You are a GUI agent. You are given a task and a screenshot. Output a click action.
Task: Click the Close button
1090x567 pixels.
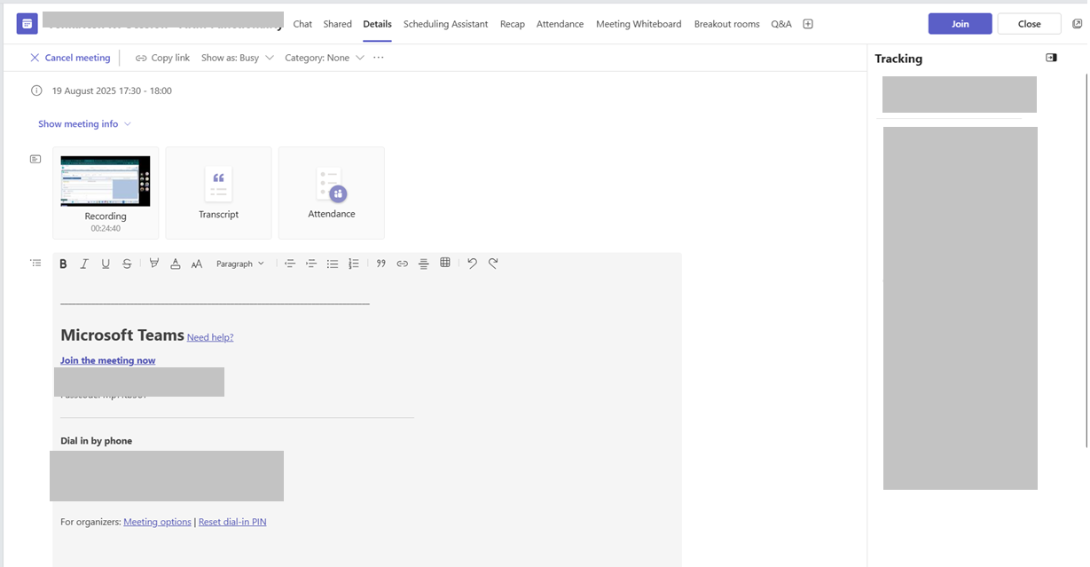click(x=1029, y=24)
